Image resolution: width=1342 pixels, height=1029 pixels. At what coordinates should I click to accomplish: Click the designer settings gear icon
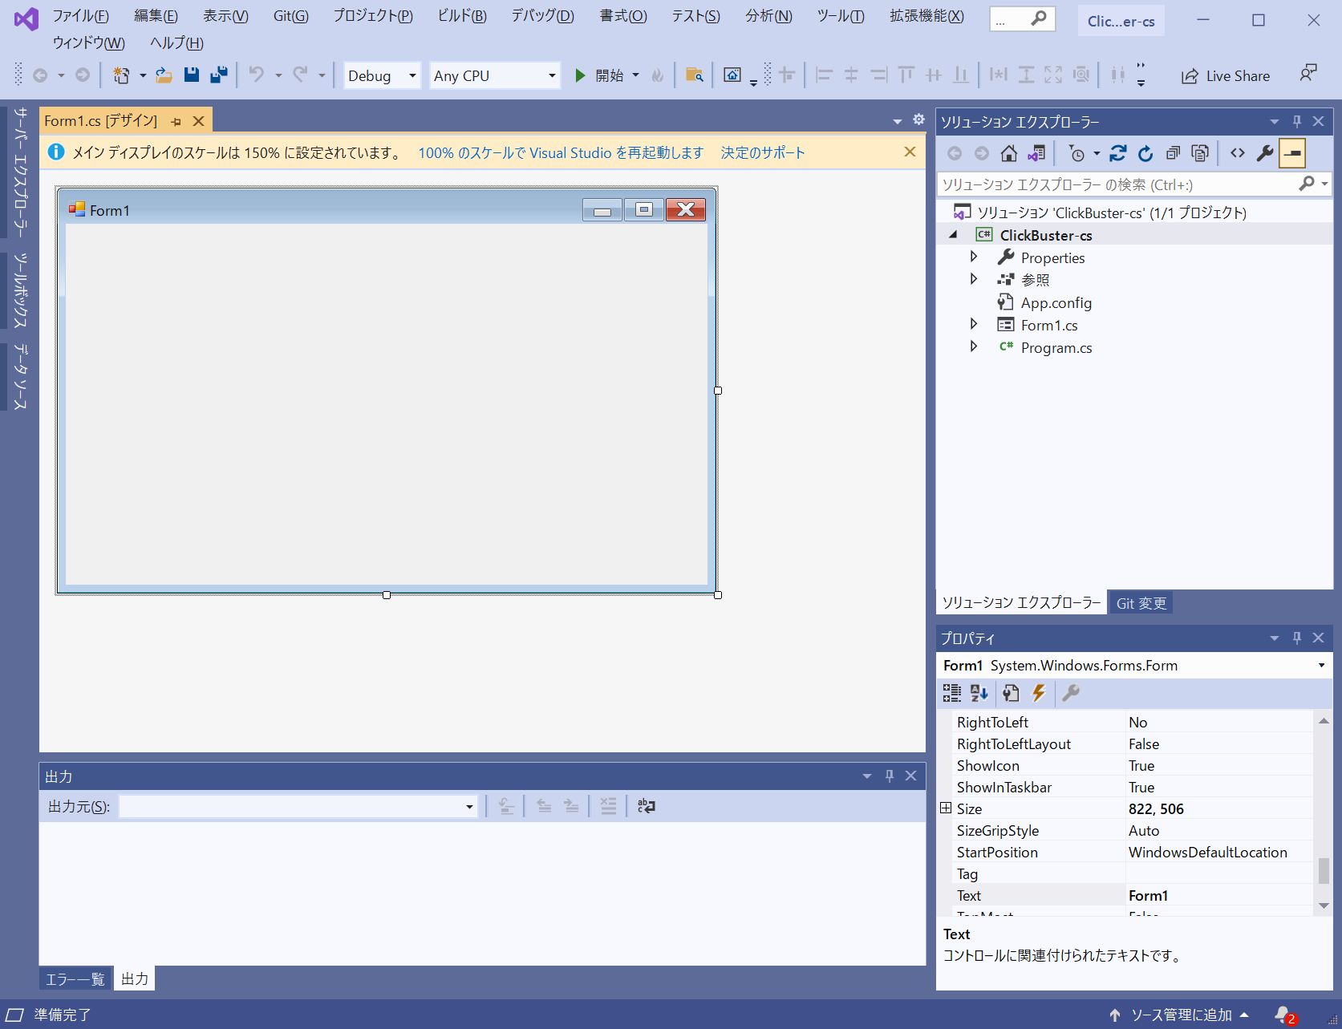918,120
